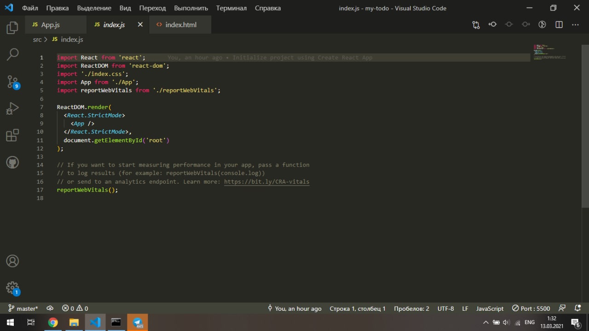Change language mode JavaScript

click(x=490, y=308)
